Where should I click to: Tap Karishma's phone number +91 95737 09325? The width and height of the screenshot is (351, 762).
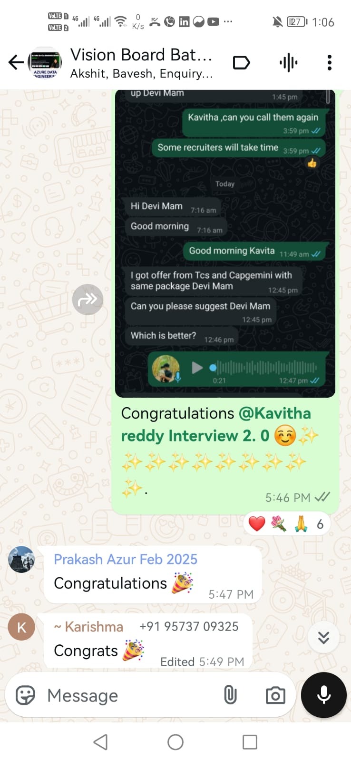click(189, 626)
